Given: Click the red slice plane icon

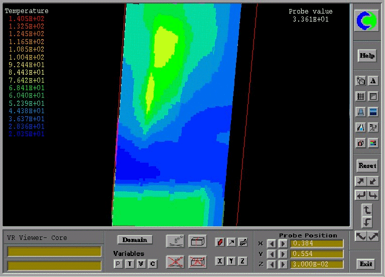Looking at the screenshot, I should point(219,242).
